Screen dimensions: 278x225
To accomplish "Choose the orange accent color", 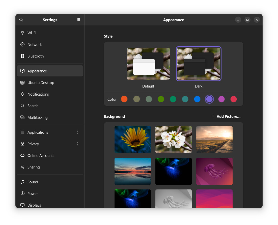I will [124, 99].
